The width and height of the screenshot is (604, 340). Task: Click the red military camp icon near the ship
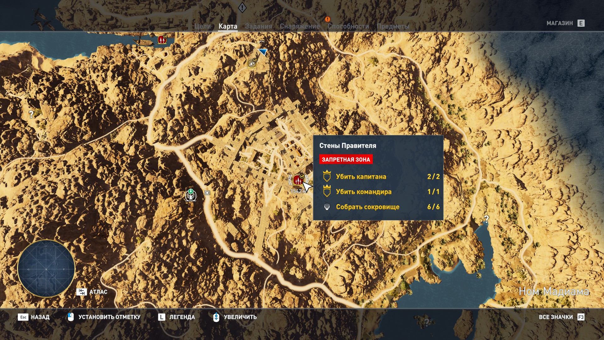(162, 40)
